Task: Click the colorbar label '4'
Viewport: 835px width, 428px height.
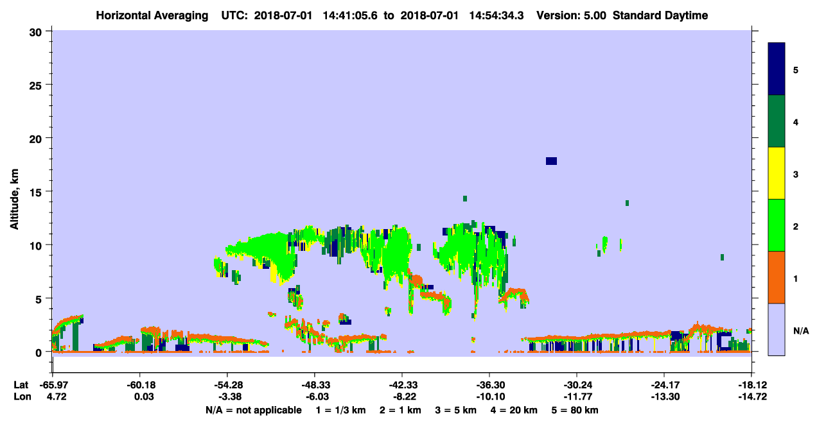Action: click(795, 122)
